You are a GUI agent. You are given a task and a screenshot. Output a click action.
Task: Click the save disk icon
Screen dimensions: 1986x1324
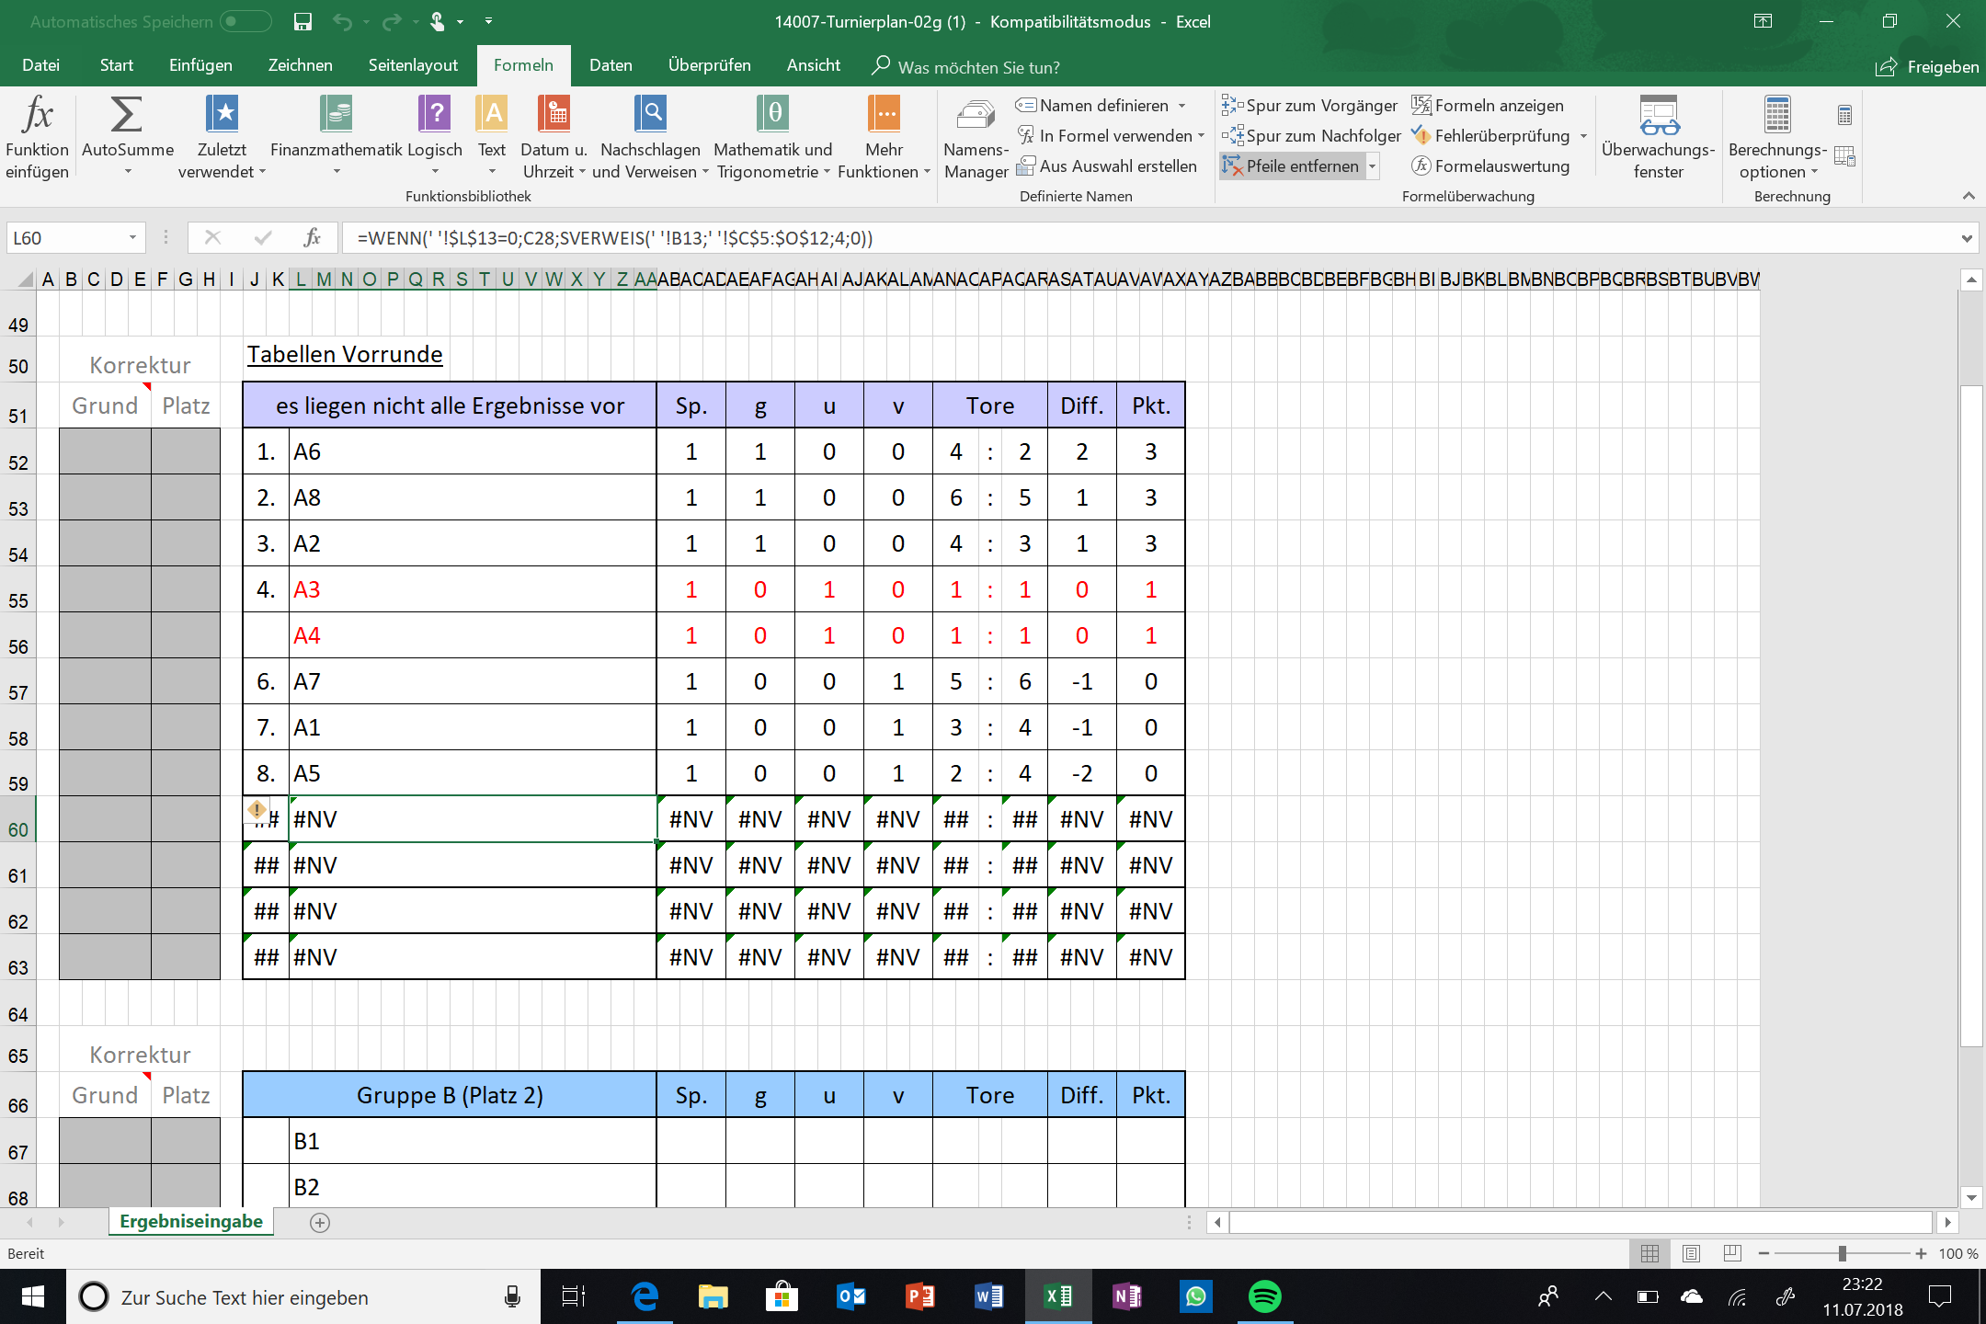(x=302, y=21)
